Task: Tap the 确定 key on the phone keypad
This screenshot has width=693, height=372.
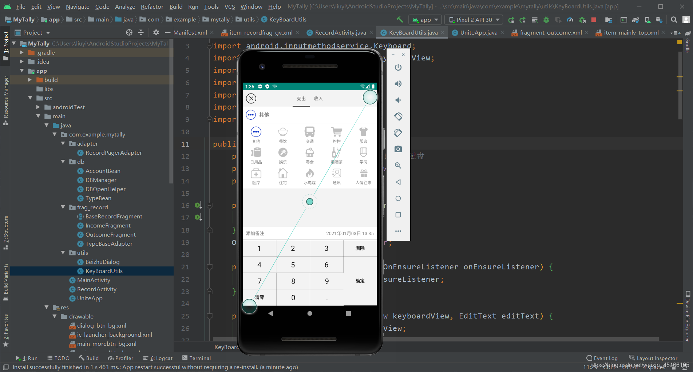Action: point(360,281)
